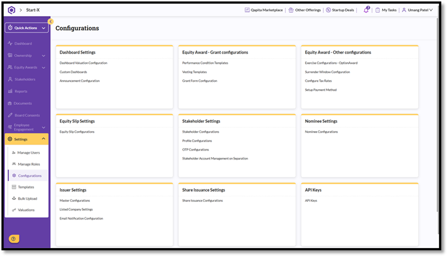
Task: Expand the Employee Engagement chevron
Action: [x=44, y=127]
